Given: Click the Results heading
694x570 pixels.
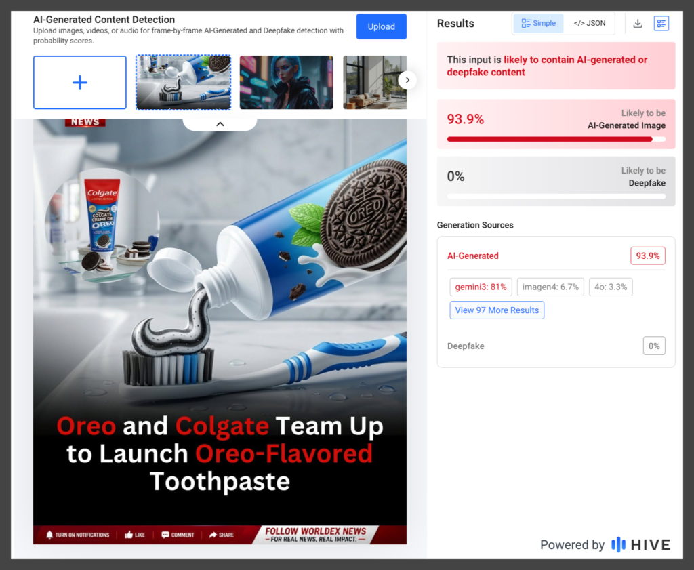Looking at the screenshot, I should point(455,24).
